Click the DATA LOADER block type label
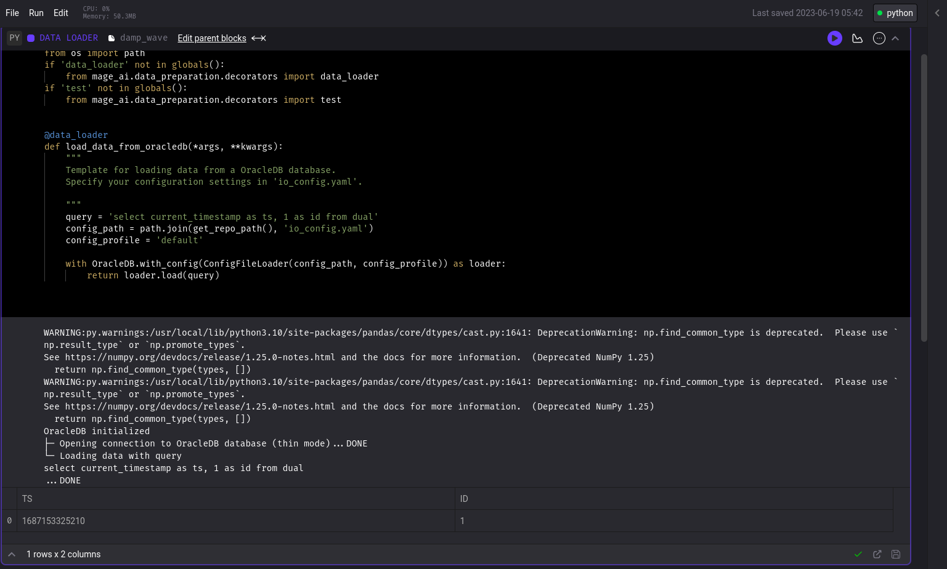This screenshot has width=947, height=569. click(68, 38)
